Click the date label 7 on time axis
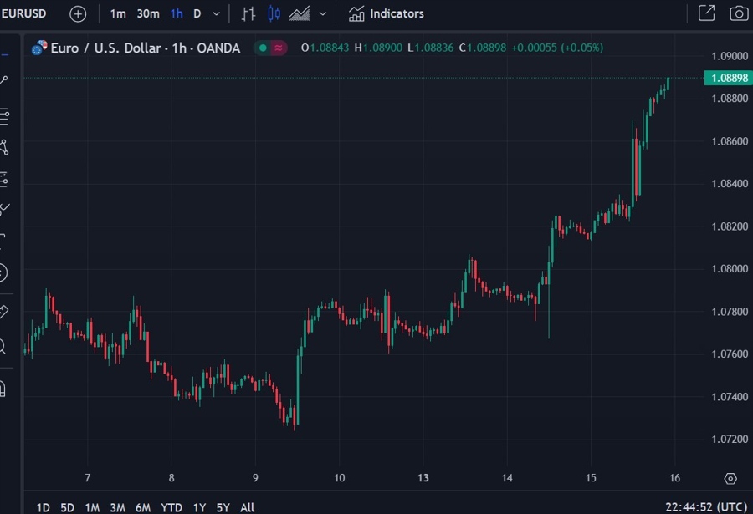 point(87,478)
